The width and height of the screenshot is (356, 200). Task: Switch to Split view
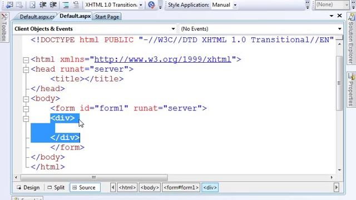(56, 188)
